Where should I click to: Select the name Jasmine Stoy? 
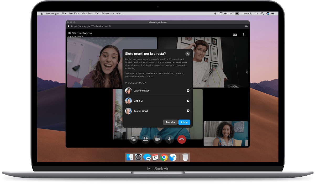142,91
